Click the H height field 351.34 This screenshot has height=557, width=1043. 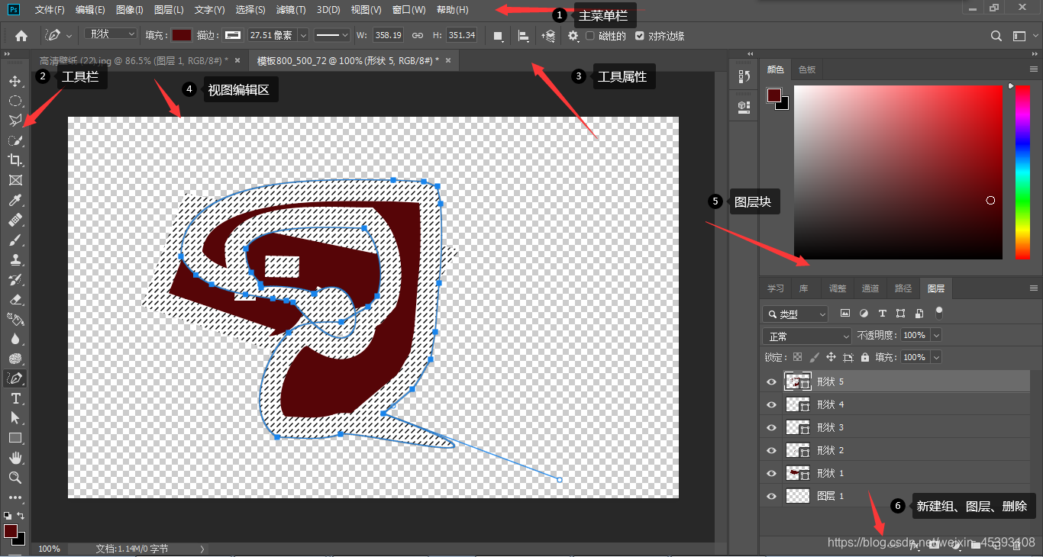click(462, 35)
